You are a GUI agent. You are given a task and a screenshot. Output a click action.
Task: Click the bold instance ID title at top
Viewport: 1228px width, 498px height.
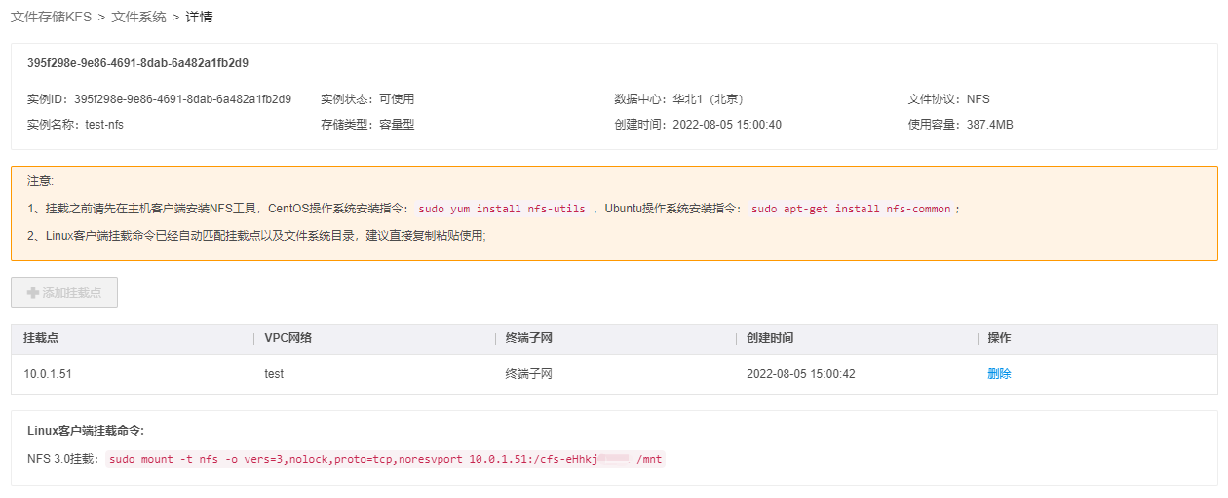pyautogui.click(x=137, y=63)
